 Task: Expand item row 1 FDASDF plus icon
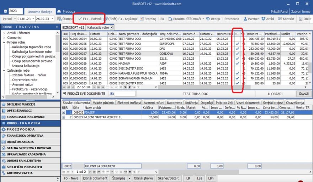(x=64, y=112)
